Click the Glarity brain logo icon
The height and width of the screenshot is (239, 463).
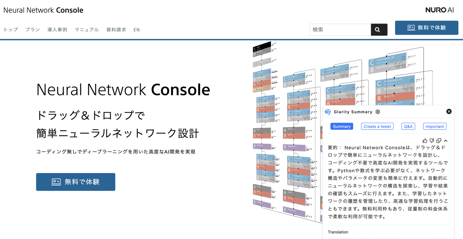pos(328,112)
